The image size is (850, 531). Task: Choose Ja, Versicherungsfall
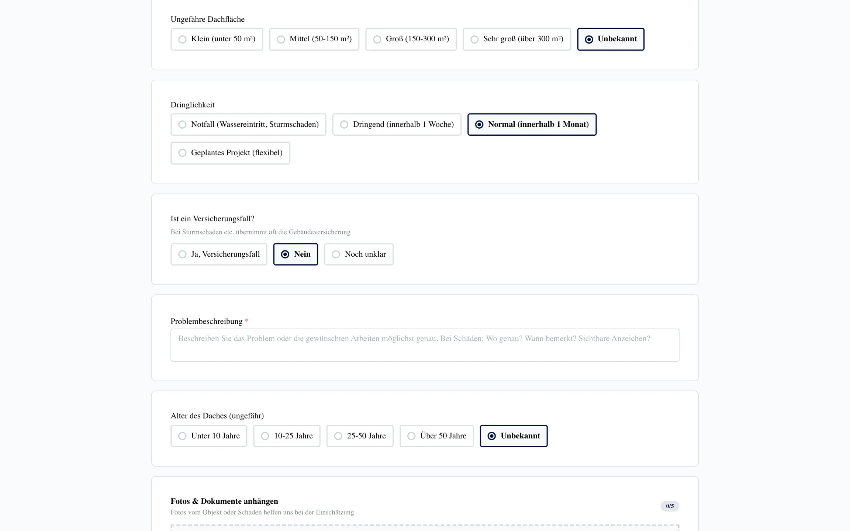tap(218, 254)
